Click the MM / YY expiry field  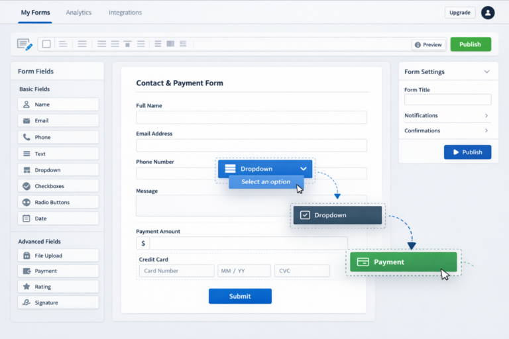244,271
